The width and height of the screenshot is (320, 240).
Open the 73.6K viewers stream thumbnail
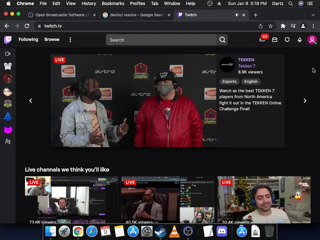click(x=72, y=200)
